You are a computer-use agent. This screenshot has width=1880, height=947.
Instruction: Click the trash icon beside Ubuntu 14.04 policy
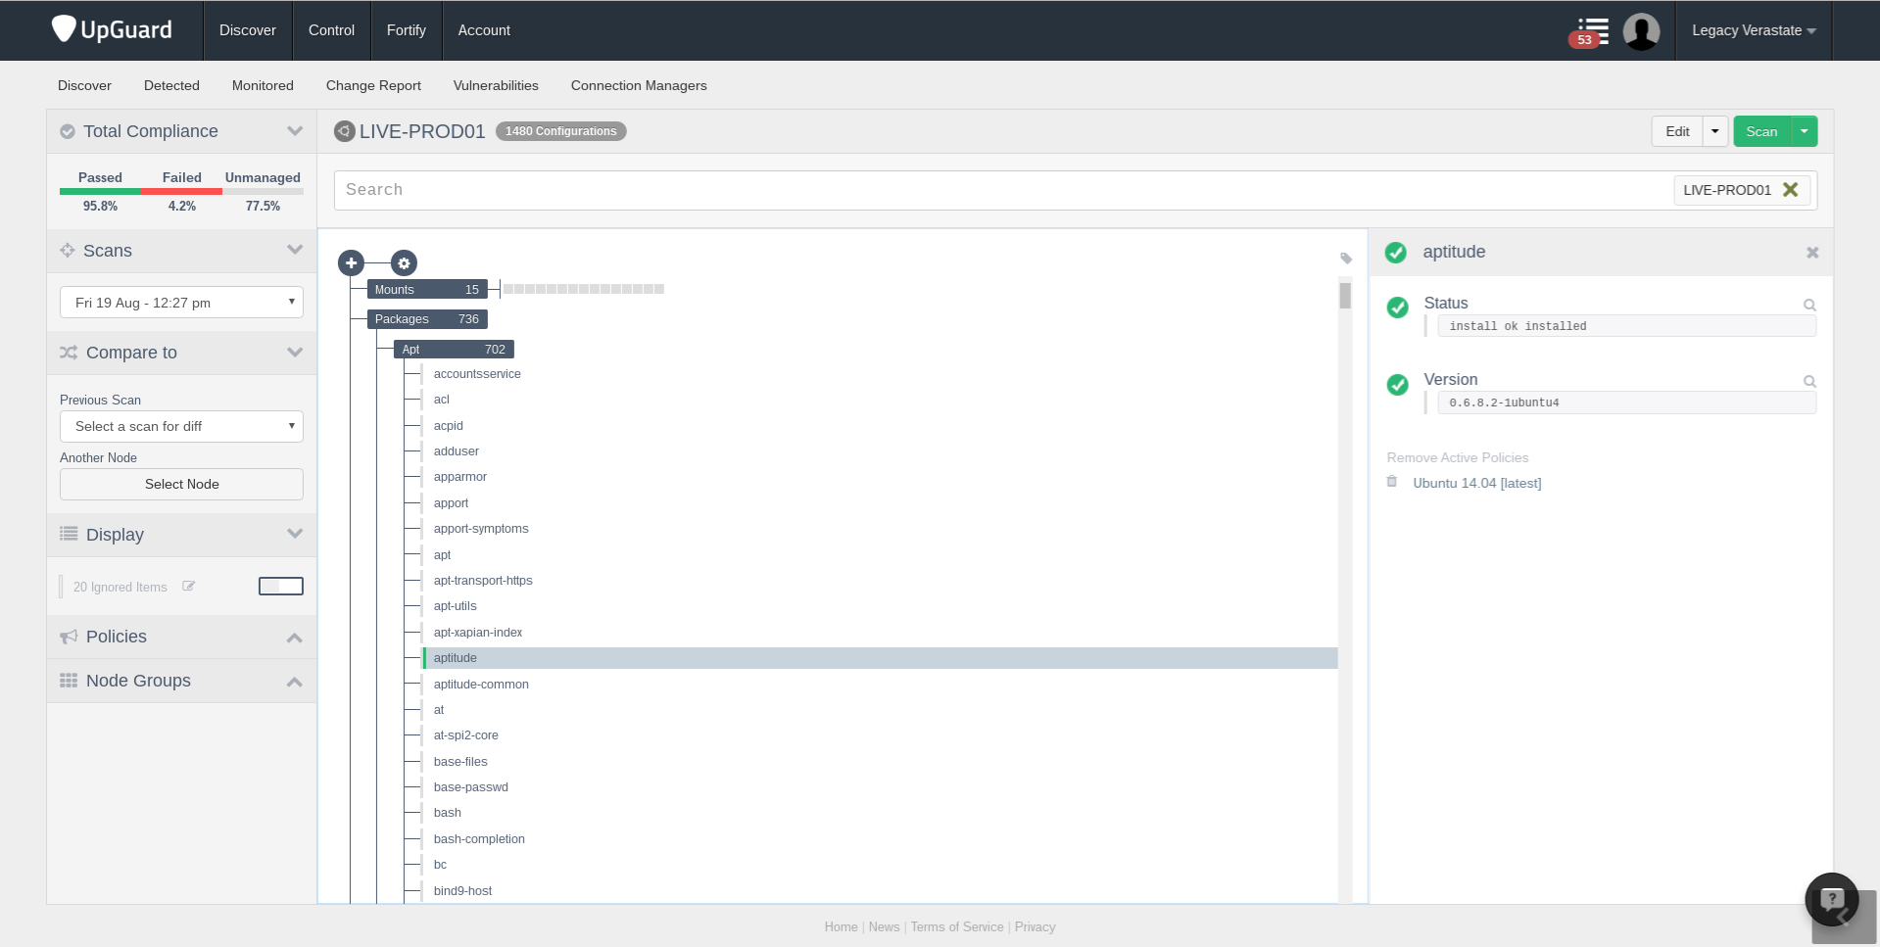pyautogui.click(x=1392, y=482)
